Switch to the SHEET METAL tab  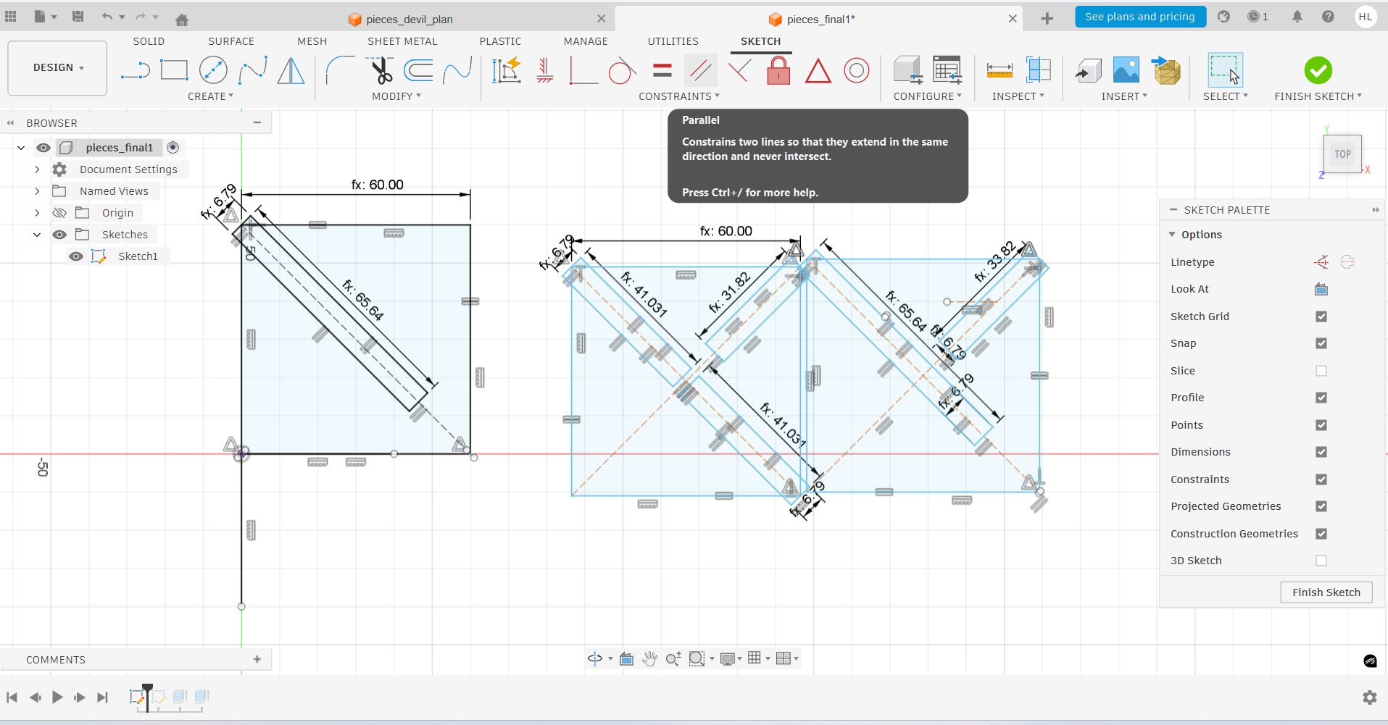click(402, 41)
